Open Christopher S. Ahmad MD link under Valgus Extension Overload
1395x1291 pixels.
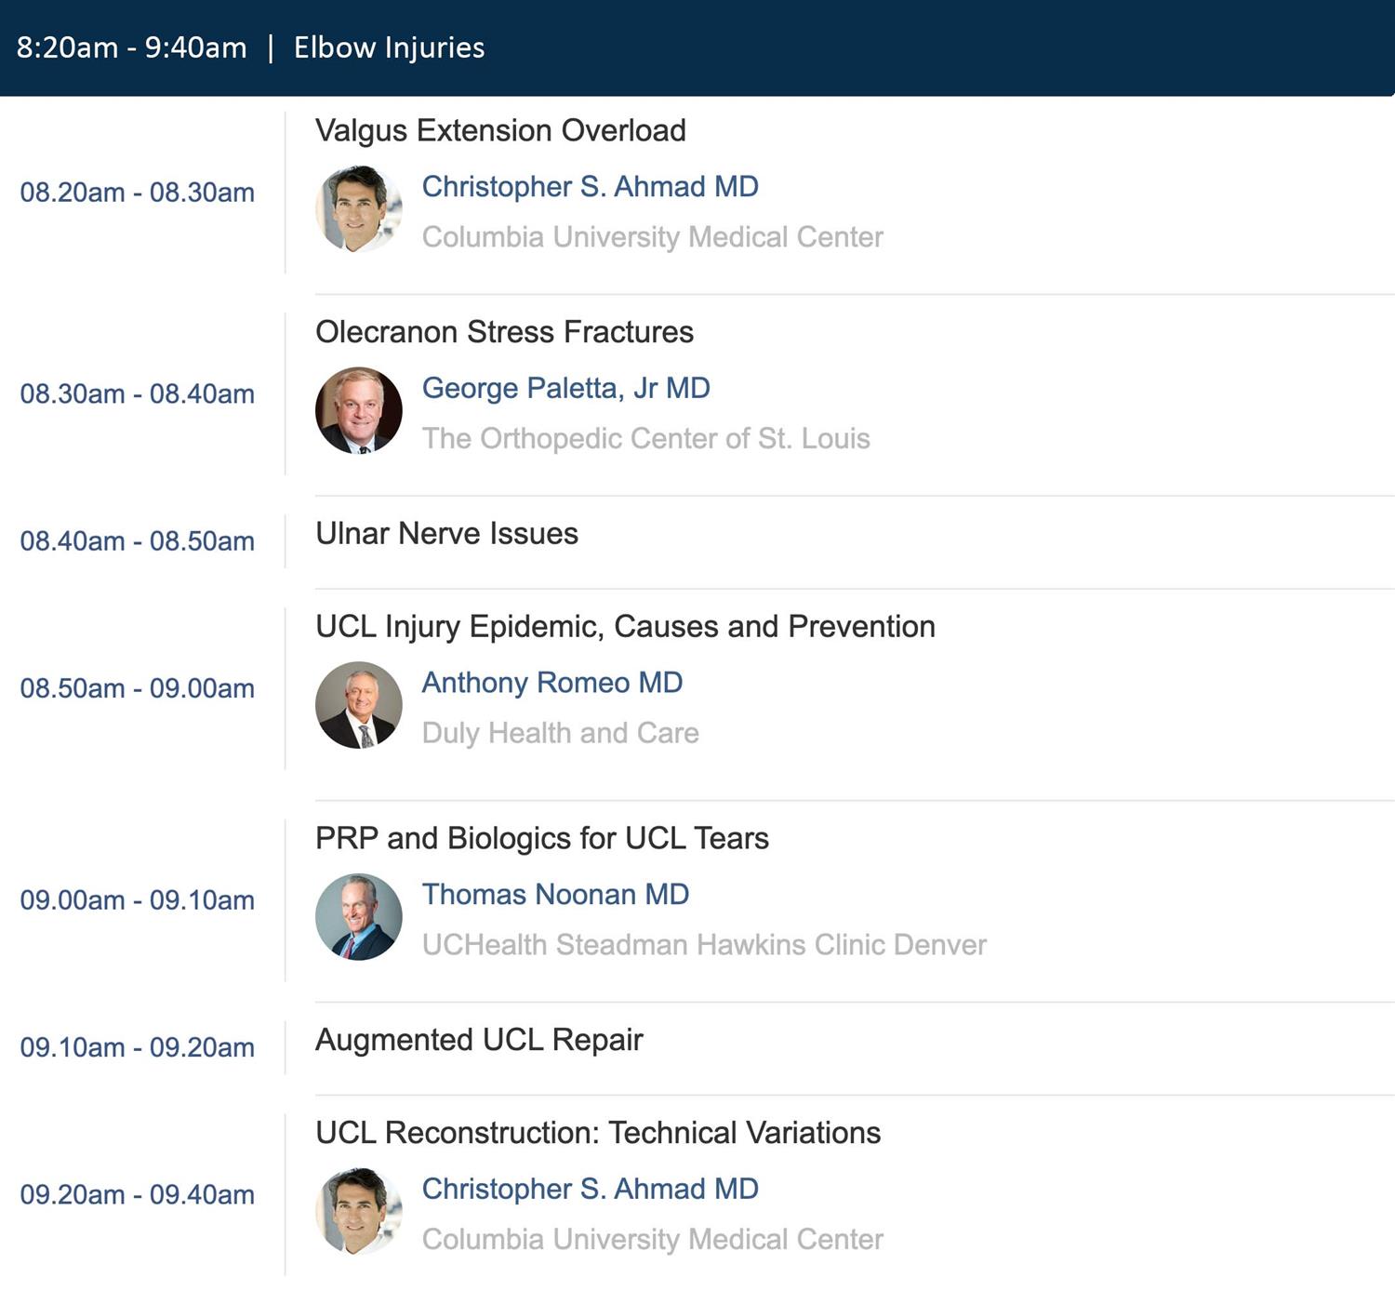(590, 186)
